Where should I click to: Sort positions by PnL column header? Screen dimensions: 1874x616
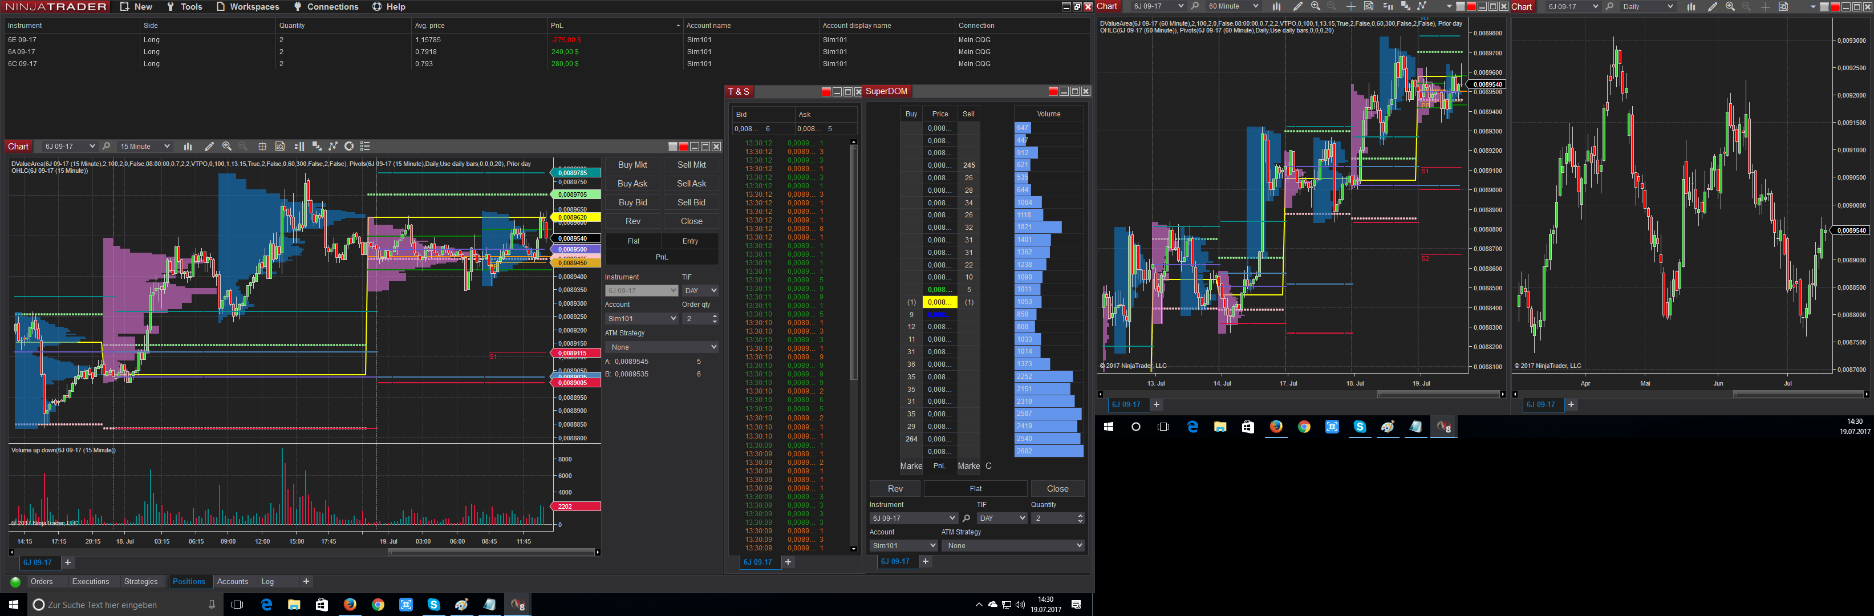(x=615, y=26)
